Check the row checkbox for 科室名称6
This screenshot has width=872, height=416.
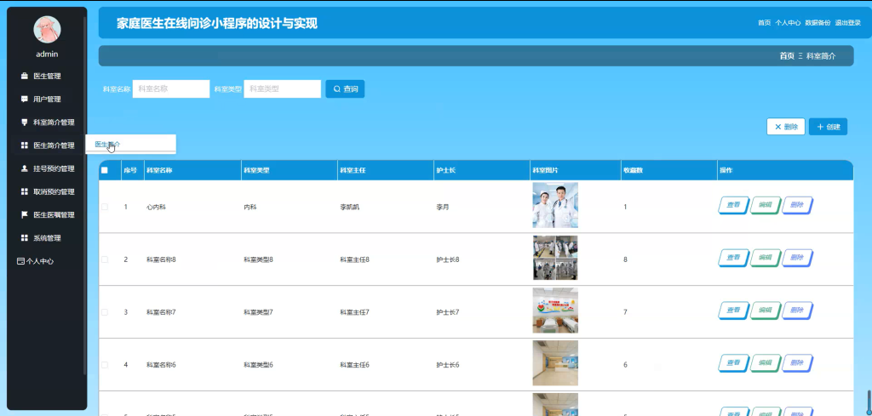[x=105, y=365]
